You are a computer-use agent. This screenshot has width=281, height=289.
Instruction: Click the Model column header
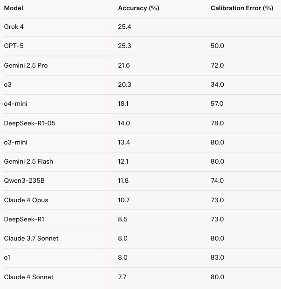(14, 8)
